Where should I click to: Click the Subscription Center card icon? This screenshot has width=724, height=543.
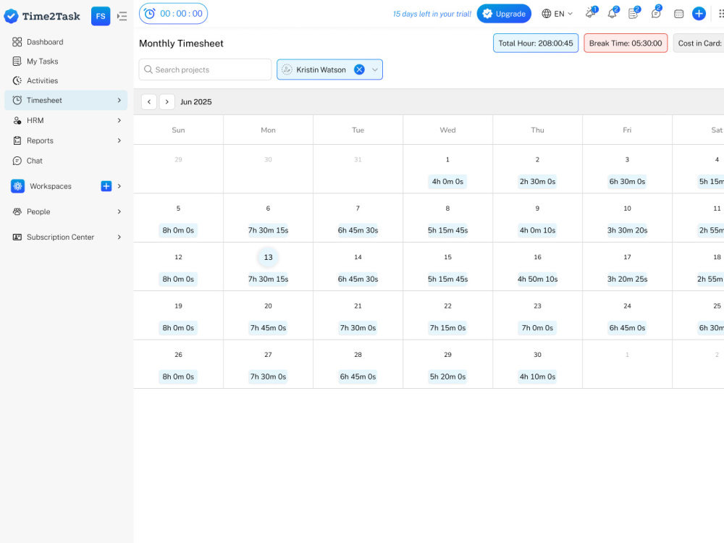[x=17, y=237]
